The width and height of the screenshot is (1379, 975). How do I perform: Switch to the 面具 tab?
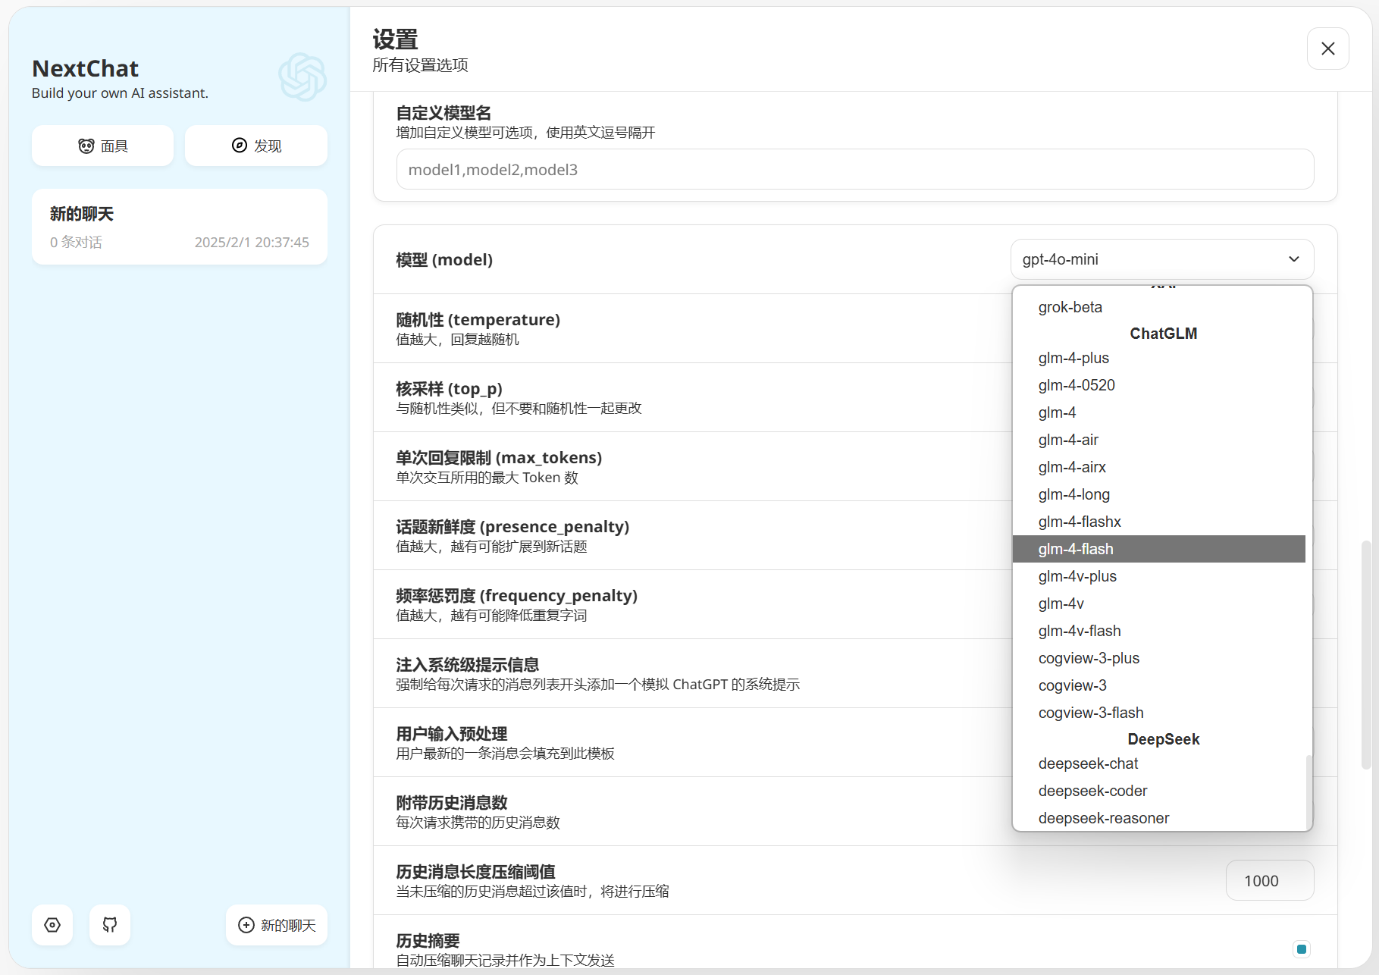point(102,146)
